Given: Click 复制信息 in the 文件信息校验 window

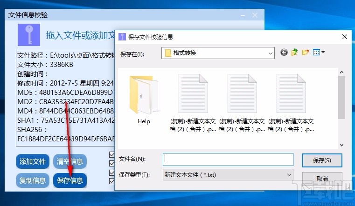Looking at the screenshot, I should [x=33, y=180].
